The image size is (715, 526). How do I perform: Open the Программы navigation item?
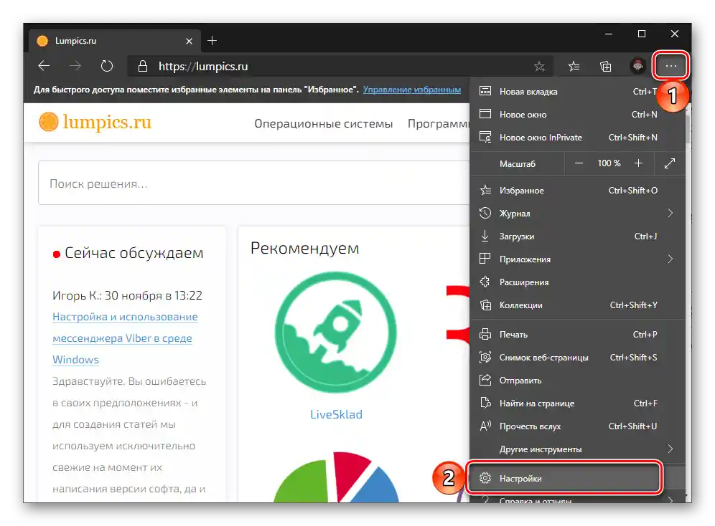pos(438,124)
